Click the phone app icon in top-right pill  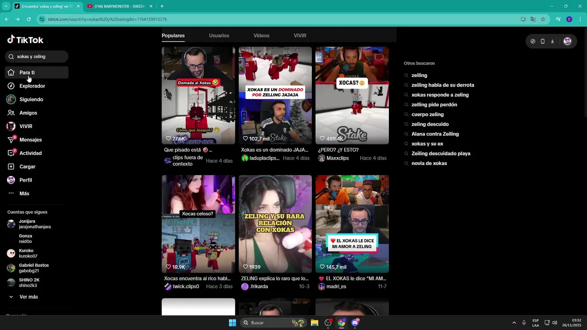click(543, 41)
